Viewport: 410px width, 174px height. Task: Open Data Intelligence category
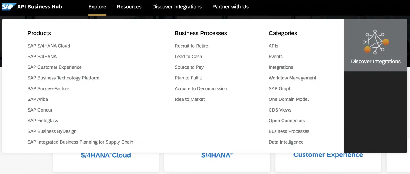click(286, 142)
